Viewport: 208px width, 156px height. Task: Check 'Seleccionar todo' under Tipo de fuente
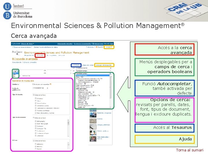pos(34,95)
